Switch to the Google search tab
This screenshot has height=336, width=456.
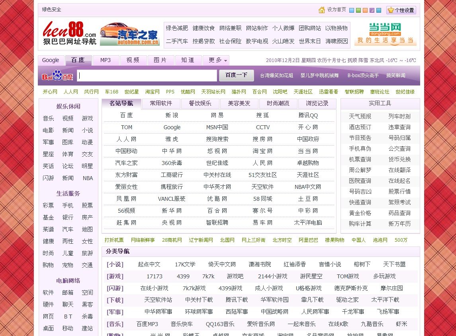[x=51, y=60]
